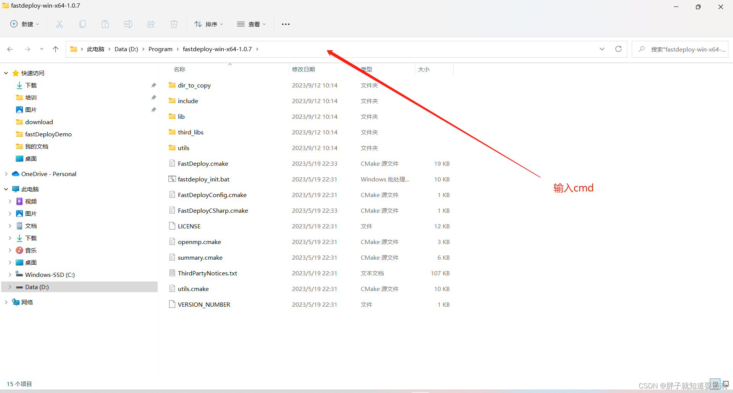Navigate up using the up arrow icon
Viewport: 733px width, 393px height.
coord(55,49)
